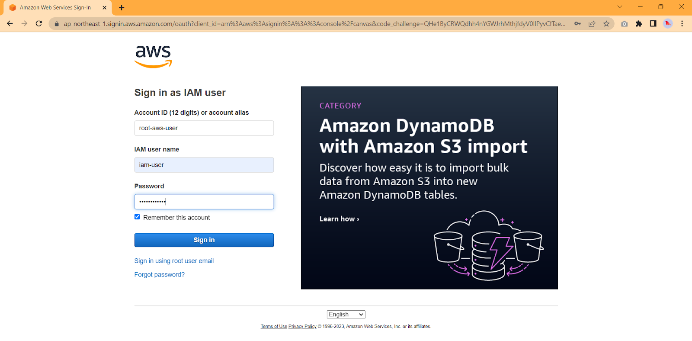Viewport: 692px width, 341px height.
Task: Click the Amazon DynamoDB with S3 import headline
Action: (x=423, y=136)
